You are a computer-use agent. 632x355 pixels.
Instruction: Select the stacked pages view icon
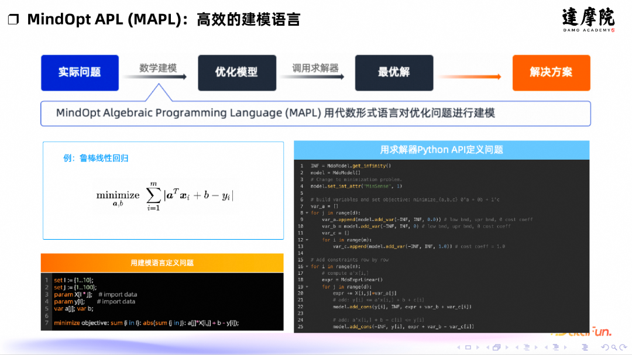pos(496,346)
